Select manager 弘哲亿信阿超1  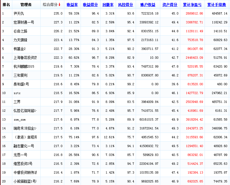pos(25,111)
